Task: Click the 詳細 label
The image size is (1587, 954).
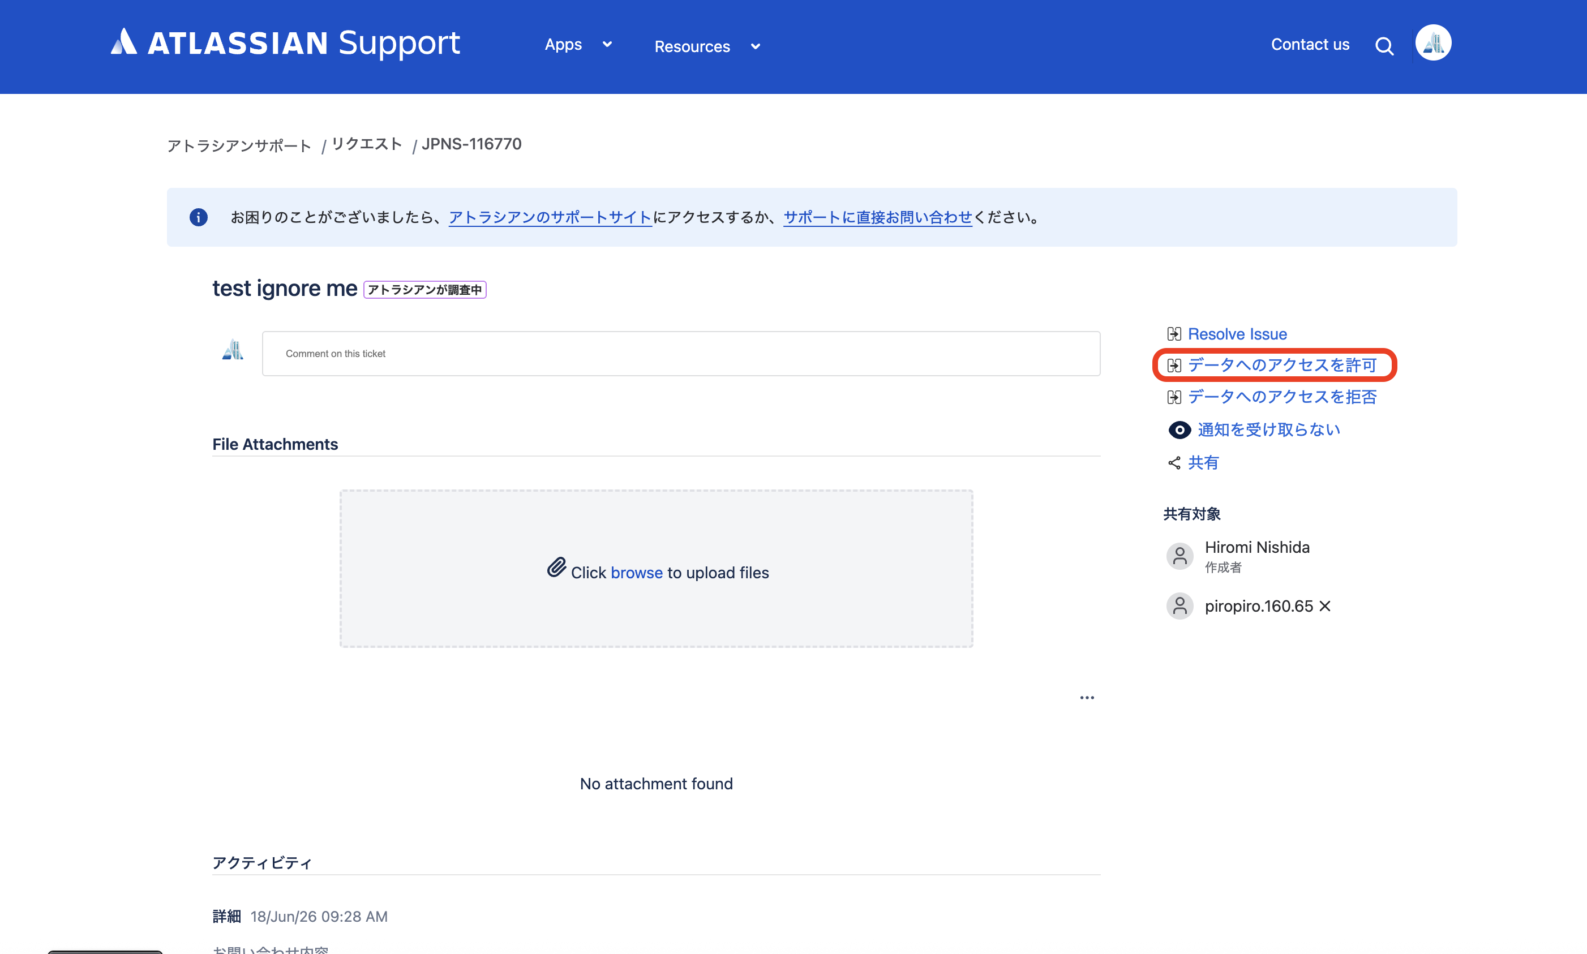Action: (226, 917)
